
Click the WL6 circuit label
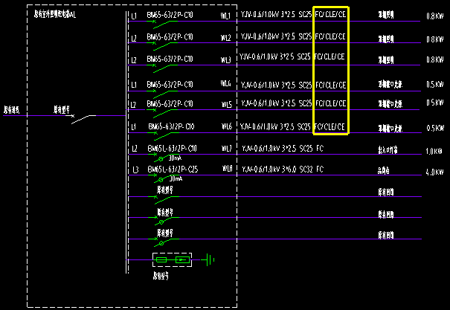coord(227,126)
